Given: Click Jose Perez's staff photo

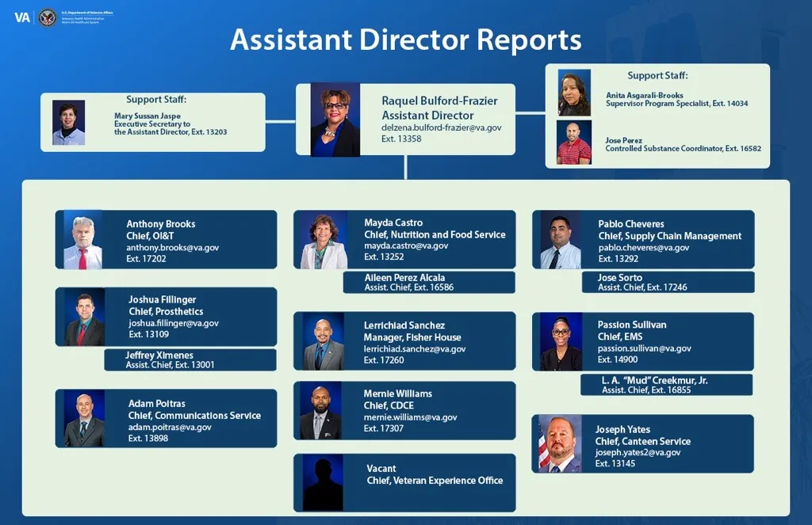Looking at the screenshot, I should (574, 143).
